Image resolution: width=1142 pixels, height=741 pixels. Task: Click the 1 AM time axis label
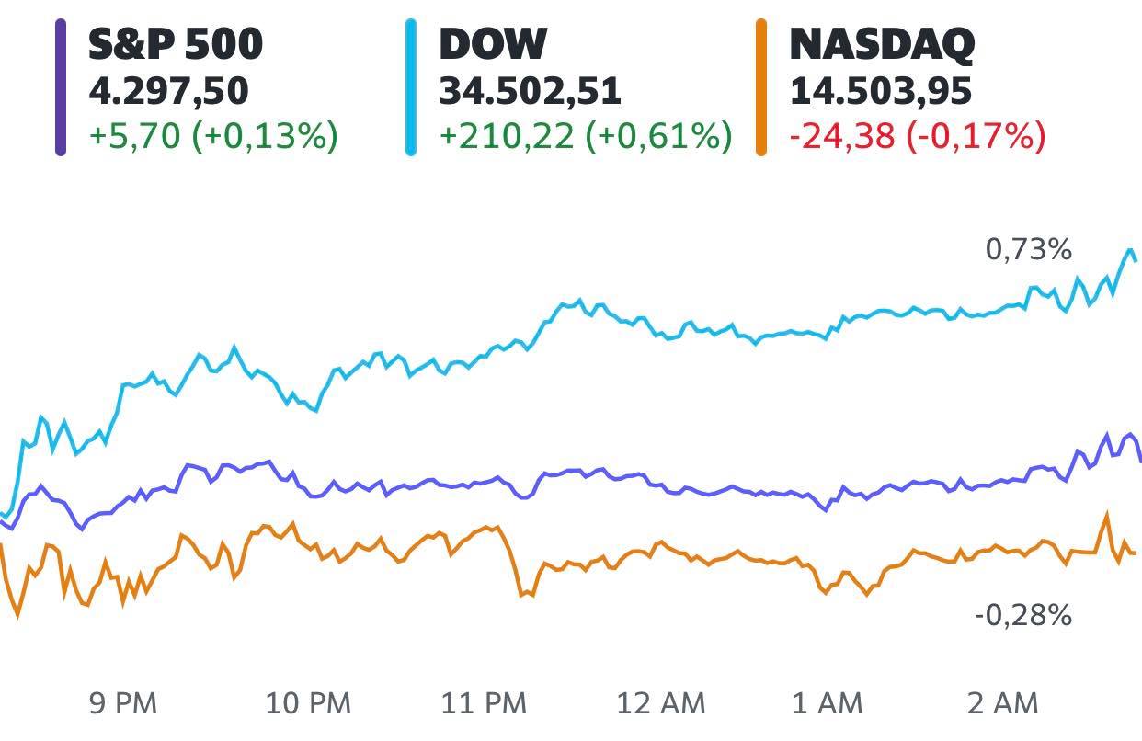coord(828,704)
